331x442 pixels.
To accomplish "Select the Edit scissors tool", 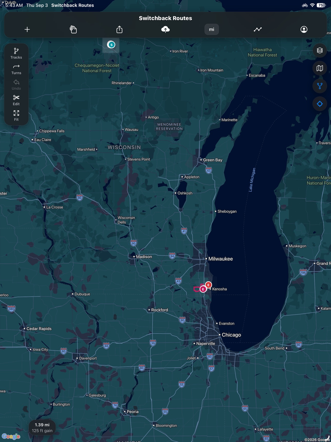I will tap(16, 100).
